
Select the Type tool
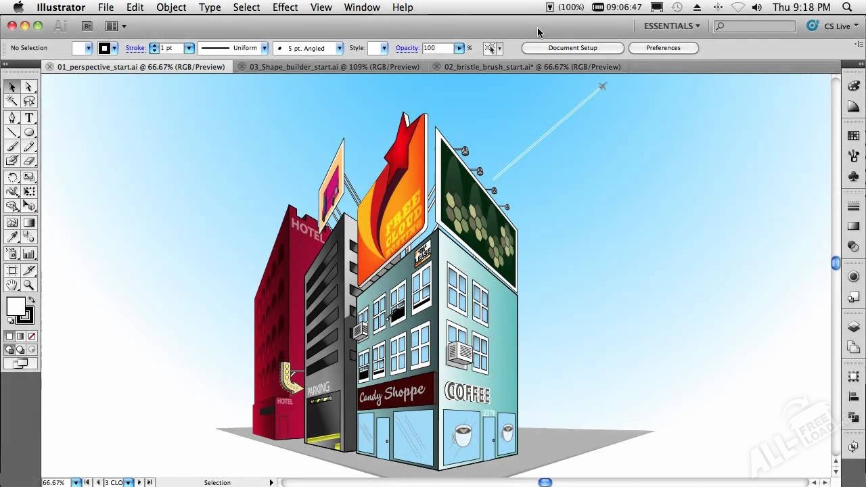click(29, 118)
